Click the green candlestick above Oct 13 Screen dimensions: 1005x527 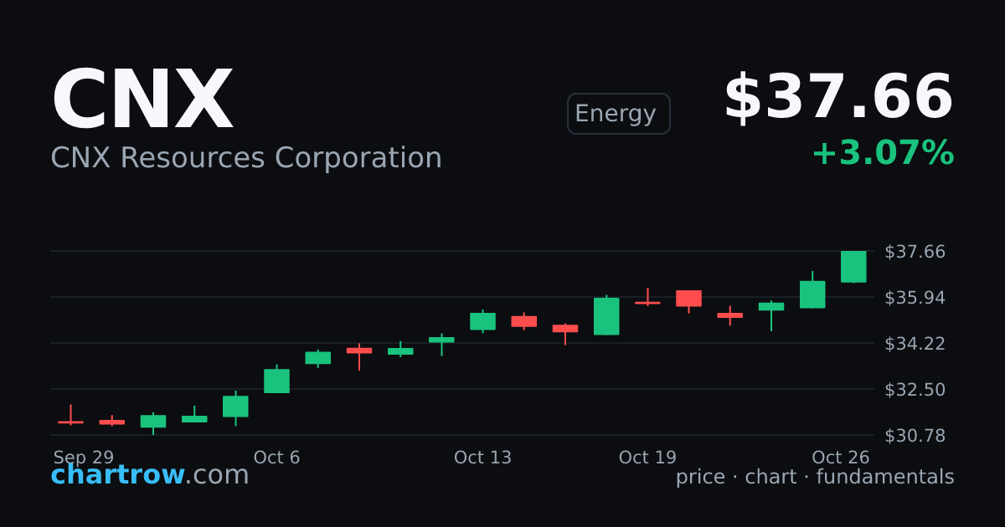[x=482, y=321]
